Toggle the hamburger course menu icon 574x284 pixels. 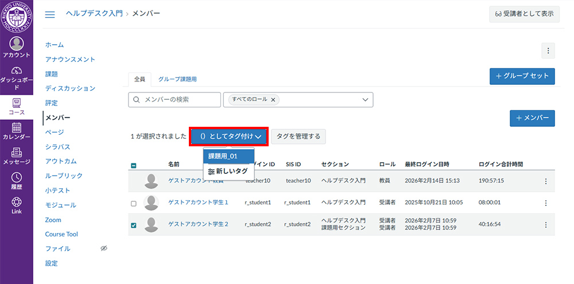(x=50, y=14)
